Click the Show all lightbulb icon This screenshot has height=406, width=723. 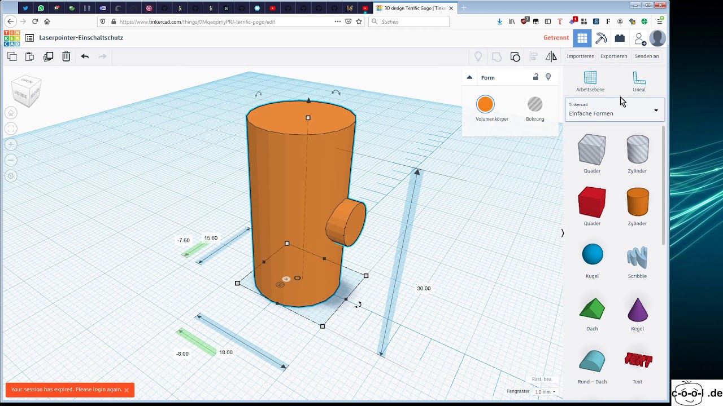point(478,56)
